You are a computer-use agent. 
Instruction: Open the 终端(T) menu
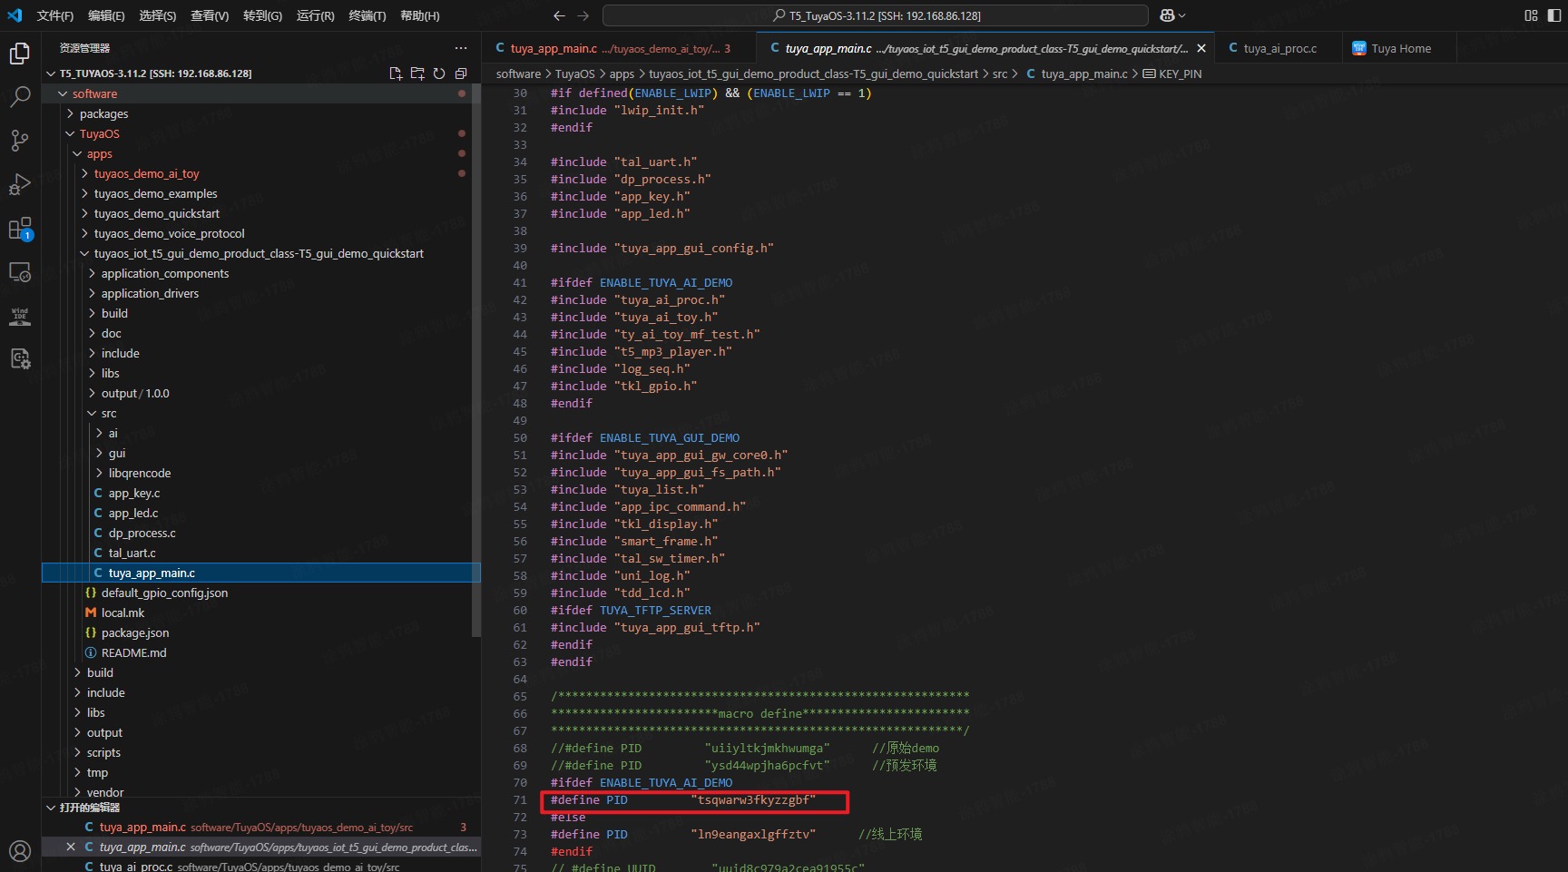point(367,15)
